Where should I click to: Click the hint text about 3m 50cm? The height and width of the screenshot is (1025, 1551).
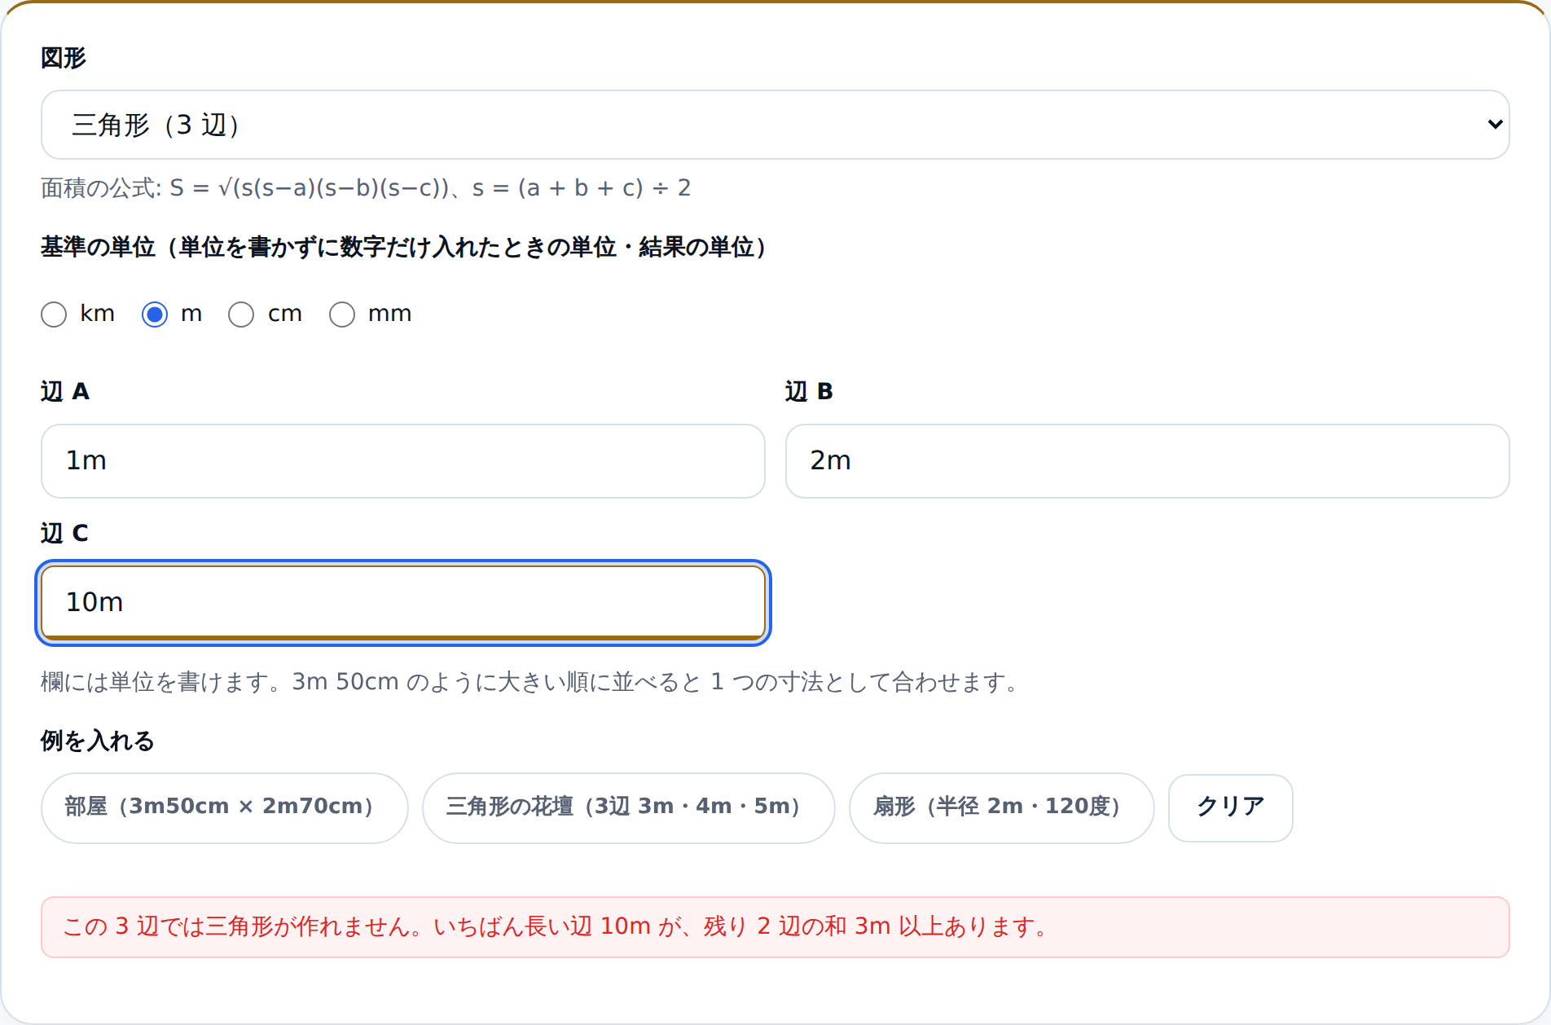click(531, 682)
